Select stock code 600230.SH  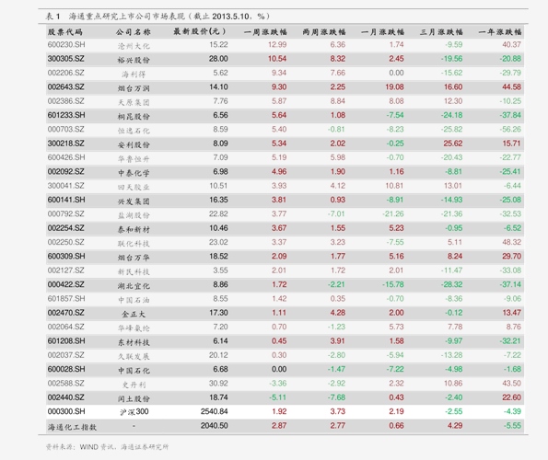coord(66,45)
